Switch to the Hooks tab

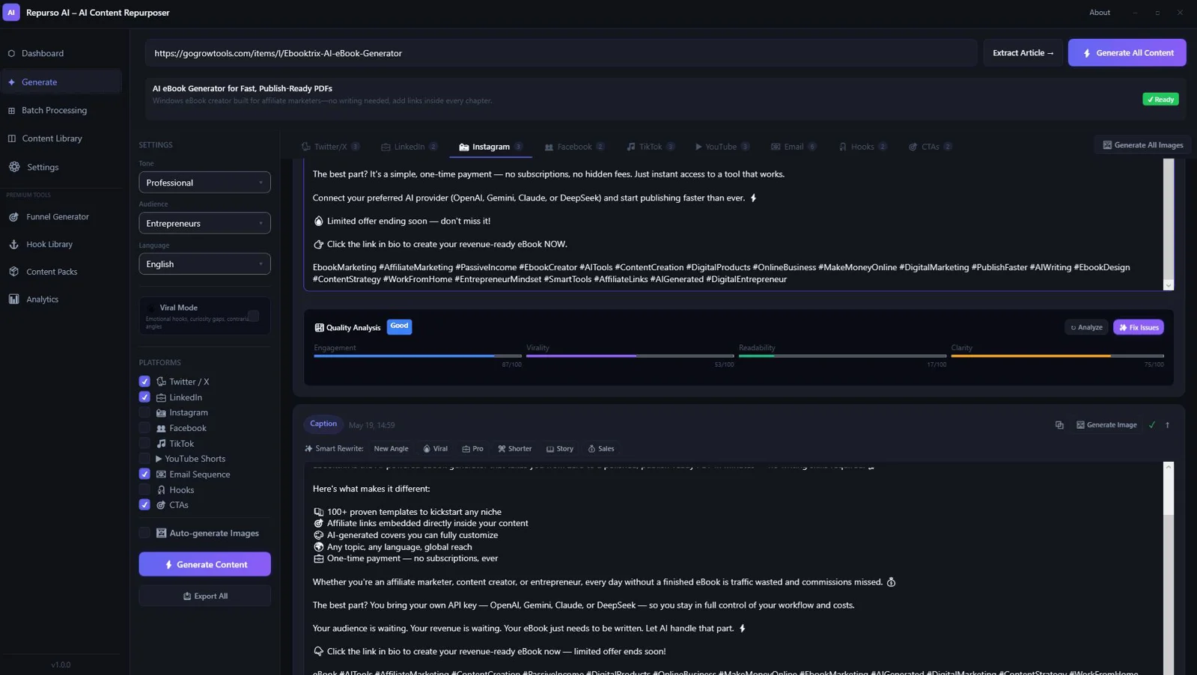(x=862, y=147)
